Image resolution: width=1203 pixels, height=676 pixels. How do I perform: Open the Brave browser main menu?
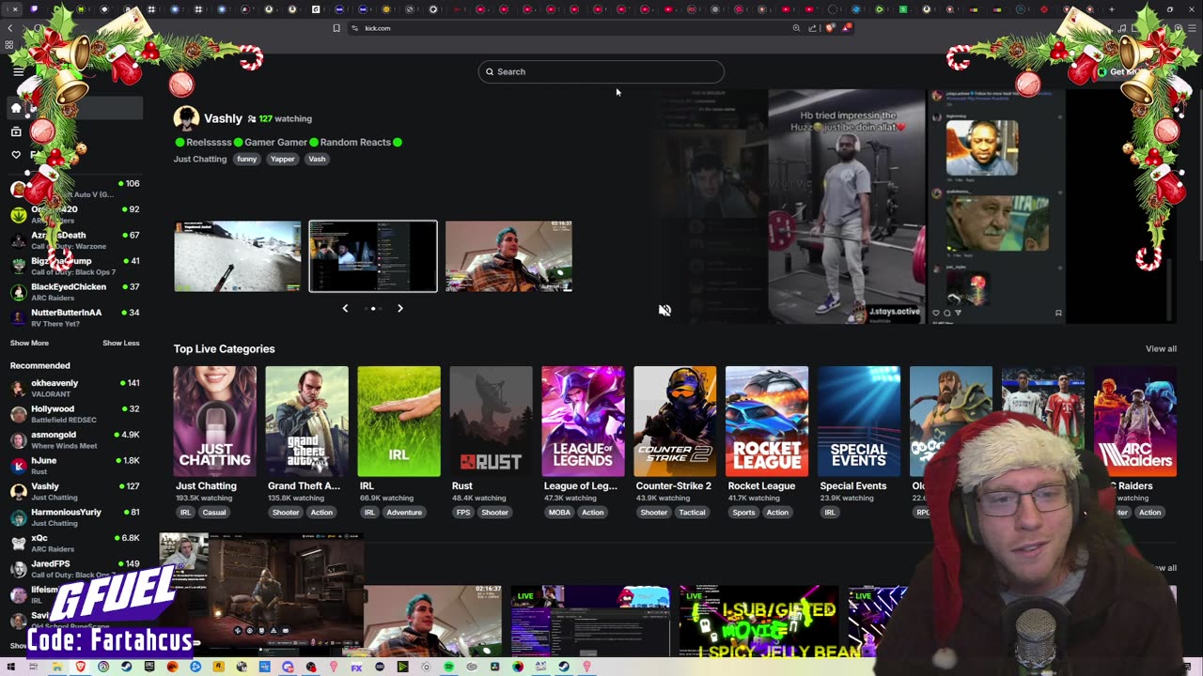pyautogui.click(x=1192, y=28)
